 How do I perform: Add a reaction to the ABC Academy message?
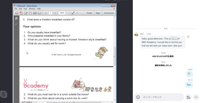[188, 37]
